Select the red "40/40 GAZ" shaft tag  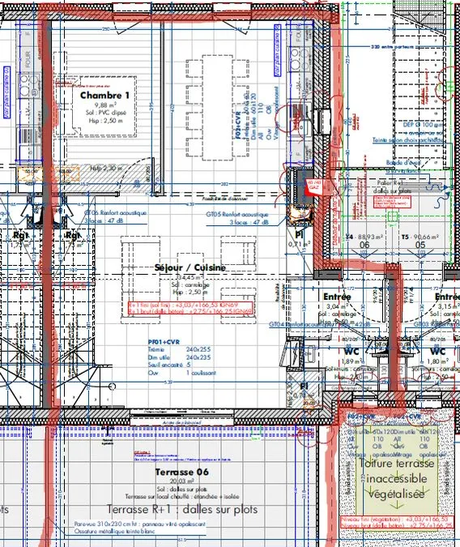[x=313, y=186]
